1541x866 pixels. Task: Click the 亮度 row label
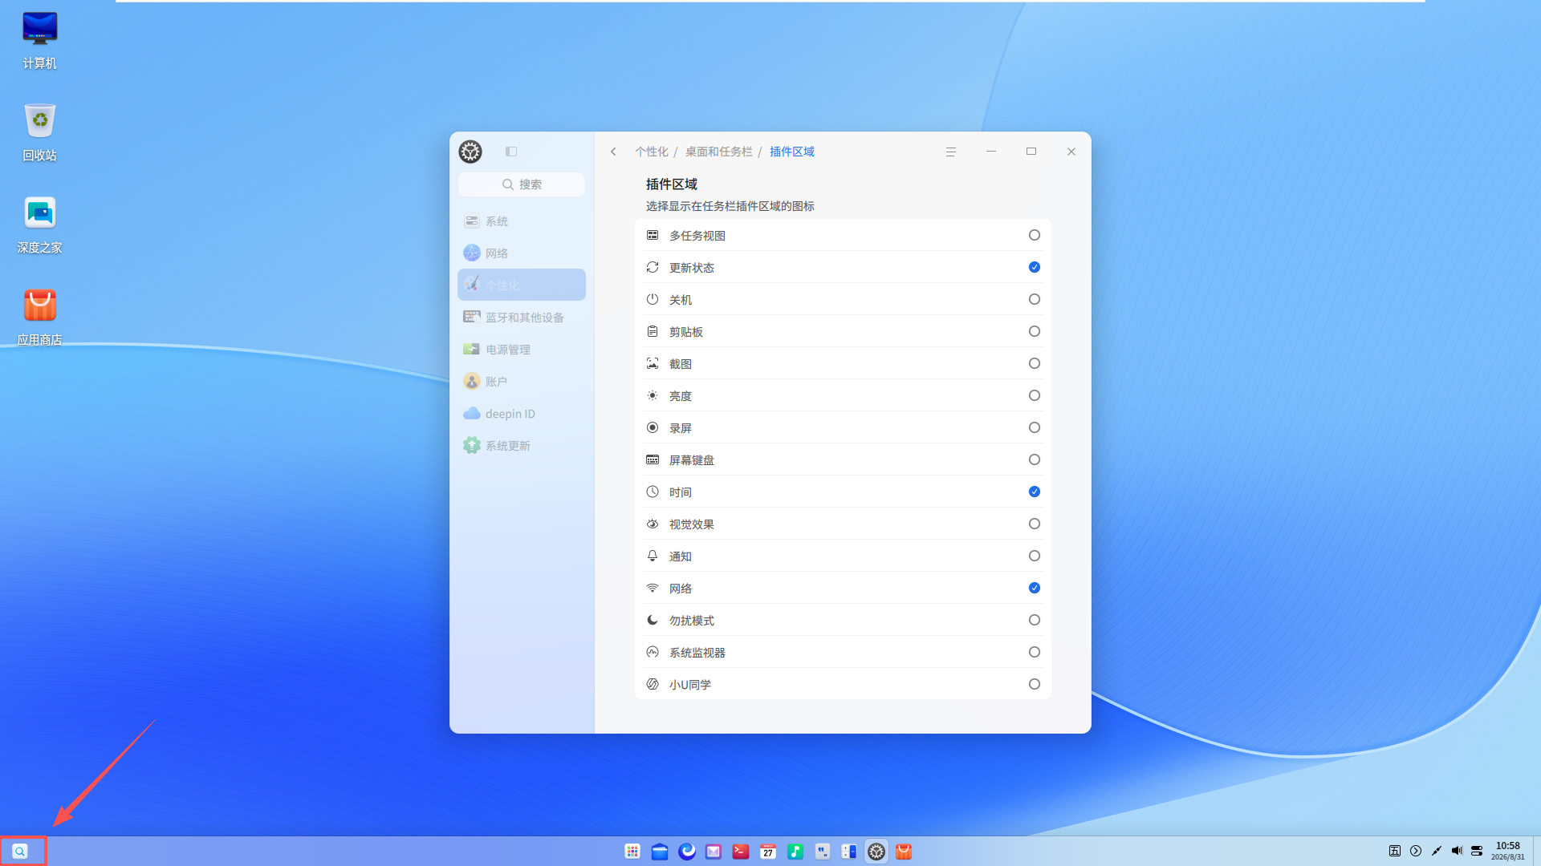pyautogui.click(x=680, y=396)
